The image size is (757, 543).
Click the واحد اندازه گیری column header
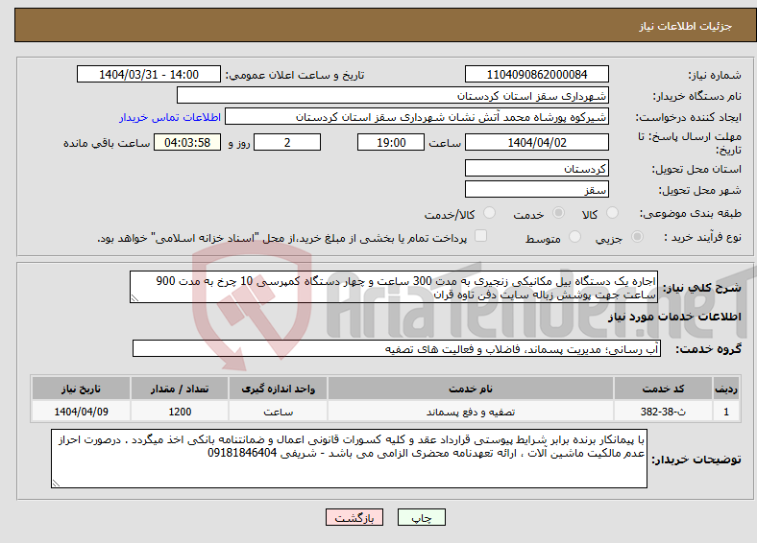(x=278, y=389)
